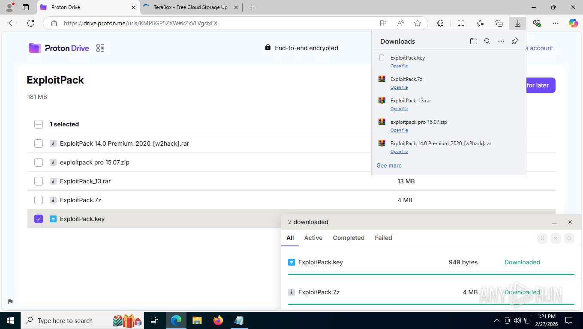
Task: Pin the Downloads panel
Action: pyautogui.click(x=515, y=41)
